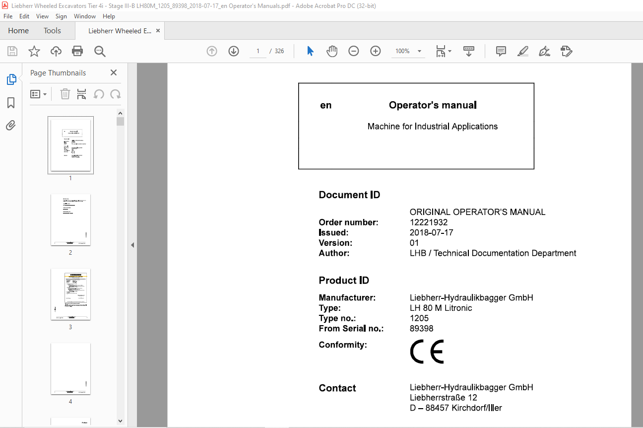
Task: Click the Save file icon
Action: (x=12, y=51)
